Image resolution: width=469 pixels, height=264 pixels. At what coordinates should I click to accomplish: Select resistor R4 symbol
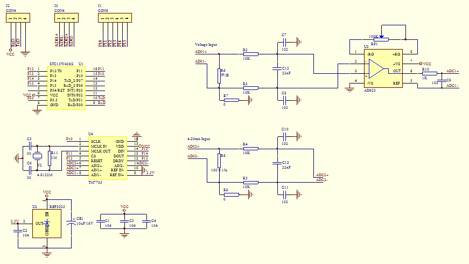click(250, 149)
